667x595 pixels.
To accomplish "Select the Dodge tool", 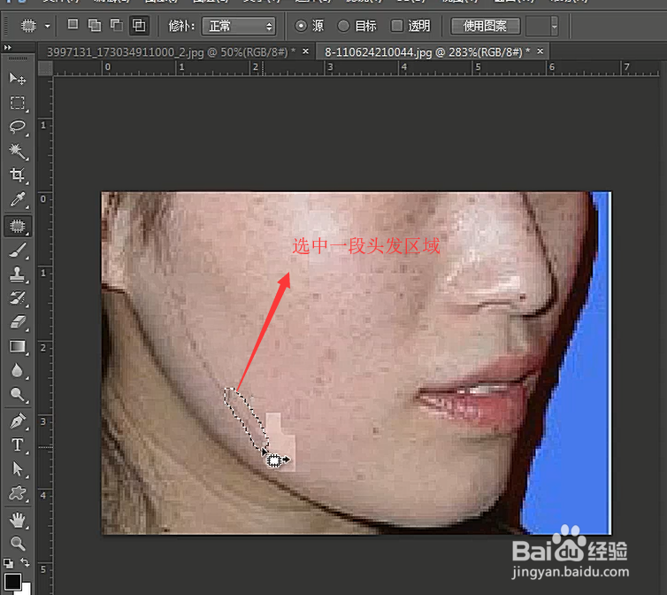I will 18,395.
